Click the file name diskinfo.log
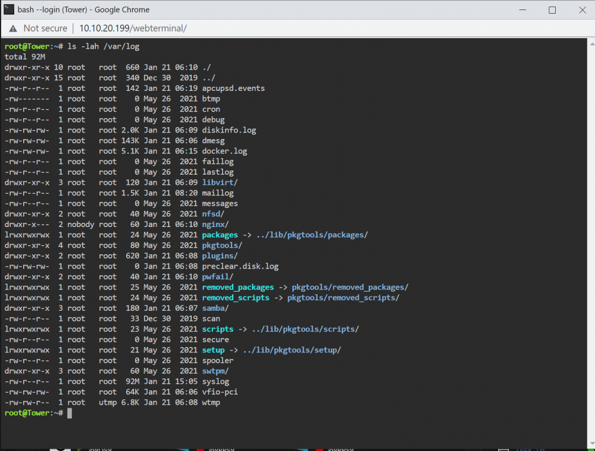This screenshot has height=451, width=595. 229,130
